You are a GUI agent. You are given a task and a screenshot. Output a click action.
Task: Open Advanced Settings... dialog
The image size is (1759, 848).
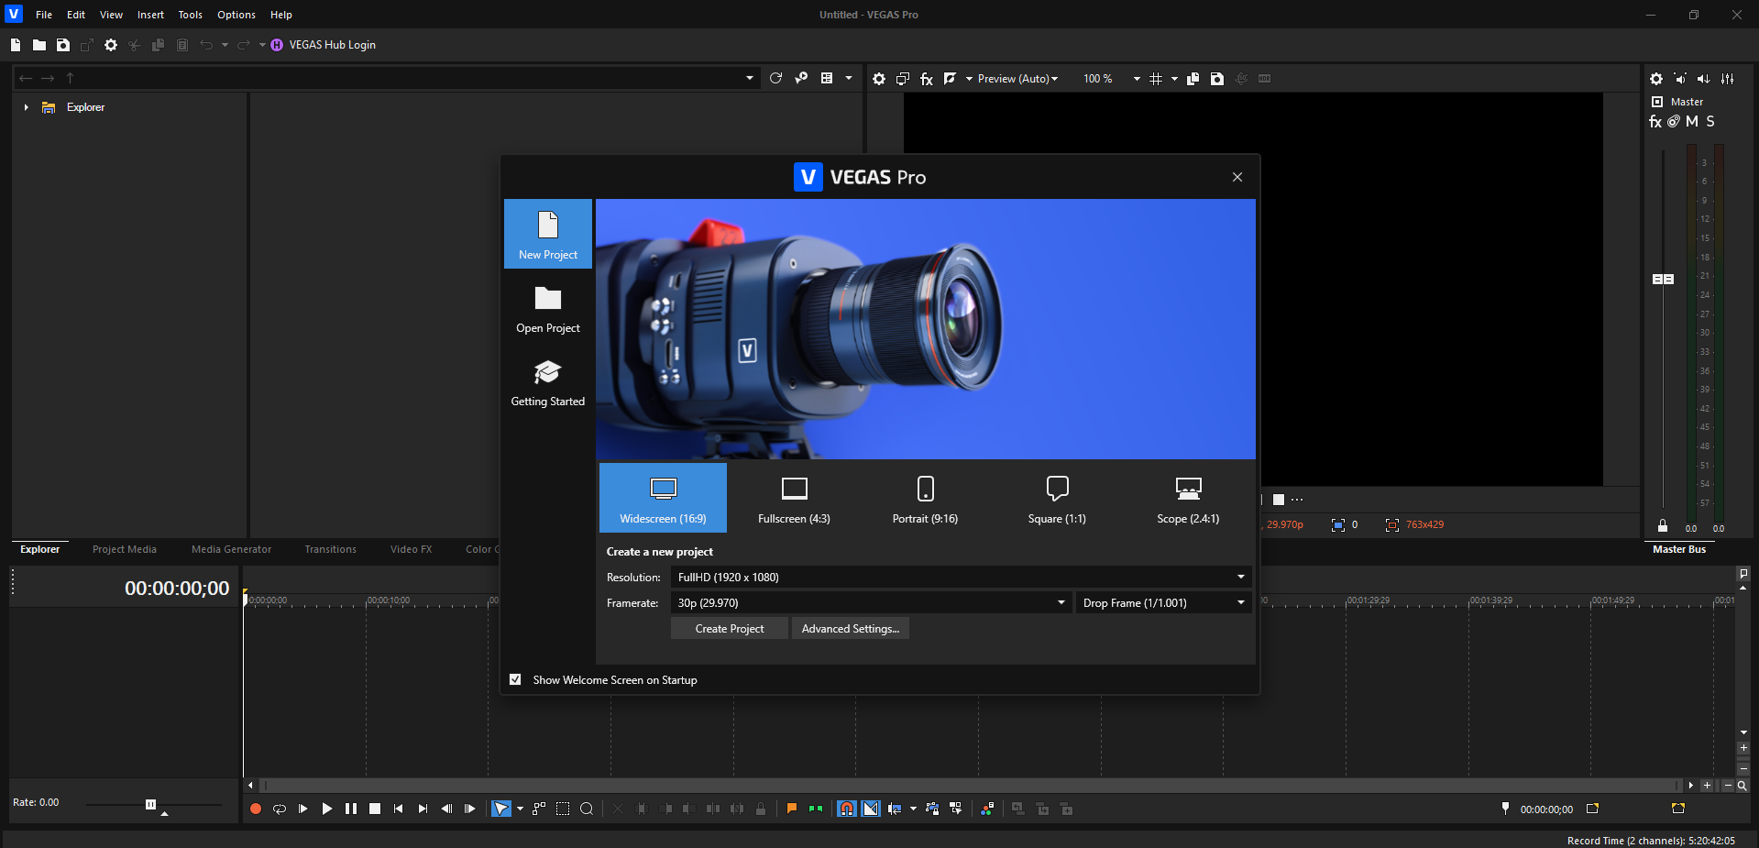pyautogui.click(x=851, y=628)
